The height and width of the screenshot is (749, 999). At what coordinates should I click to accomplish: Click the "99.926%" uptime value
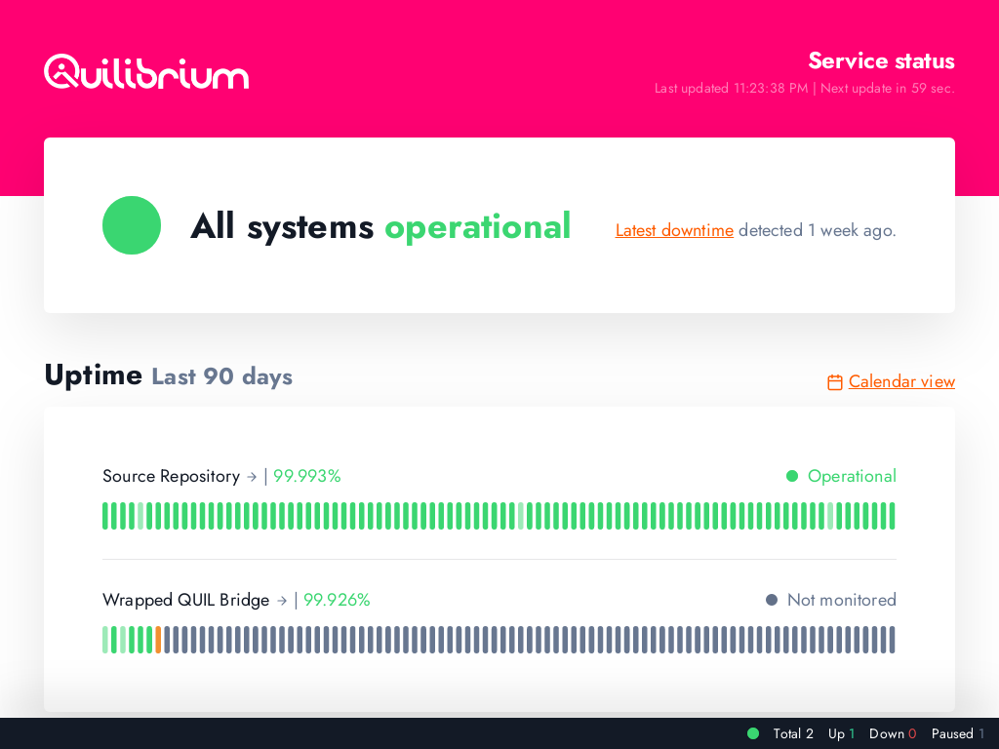(x=337, y=600)
